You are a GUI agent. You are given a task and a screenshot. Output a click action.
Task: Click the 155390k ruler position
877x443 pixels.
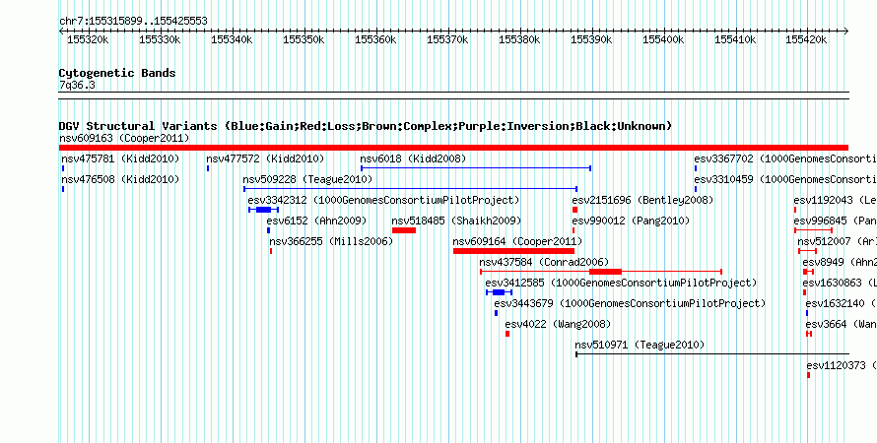[591, 39]
